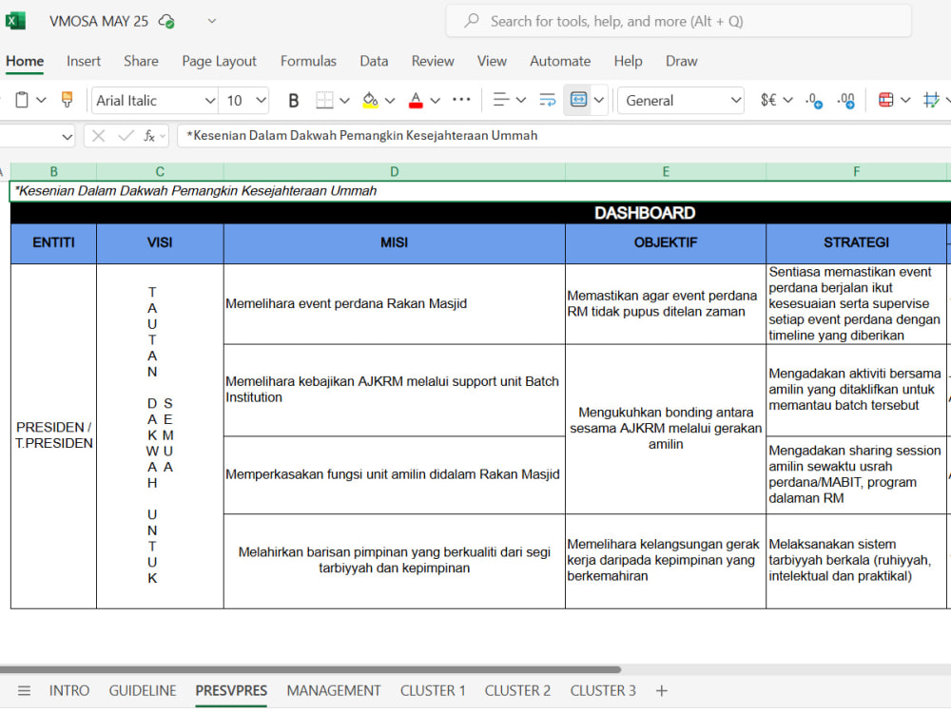Expand the fill color picker arrow
This screenshot has height=713, width=951.
[390, 101]
